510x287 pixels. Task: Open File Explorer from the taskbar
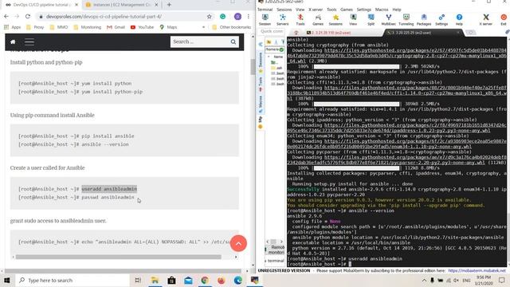[155, 280]
